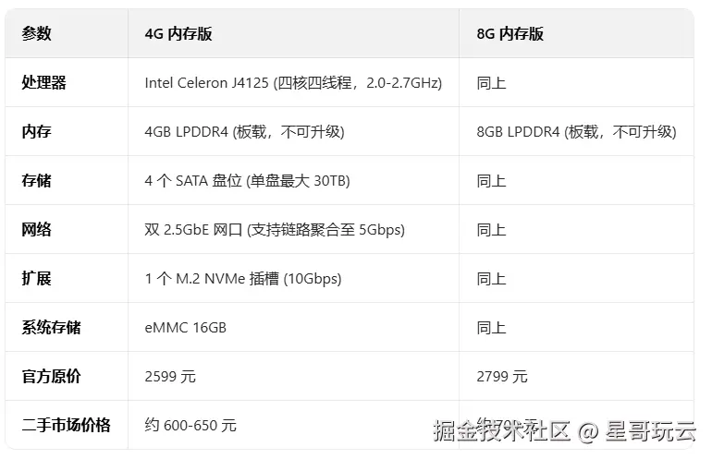This screenshot has height=459, width=712.
Task: Click the Intel Celeron J4125 processor cell
Action: (293, 83)
